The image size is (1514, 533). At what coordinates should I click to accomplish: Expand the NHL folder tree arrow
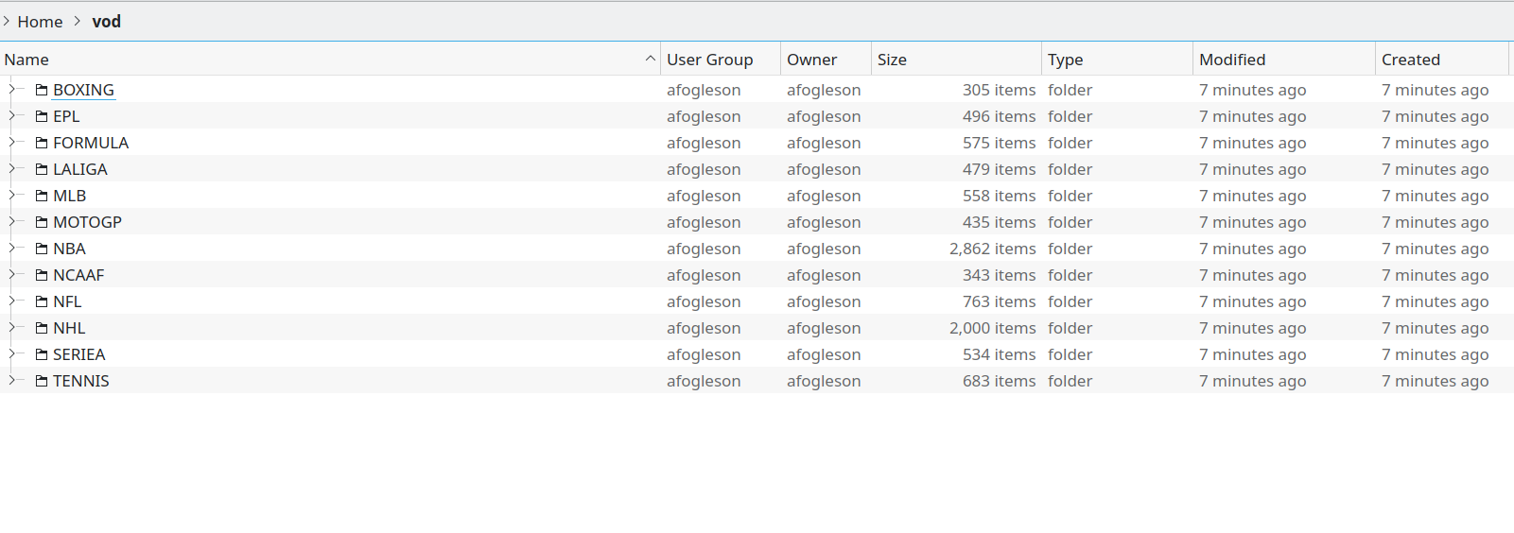11,328
